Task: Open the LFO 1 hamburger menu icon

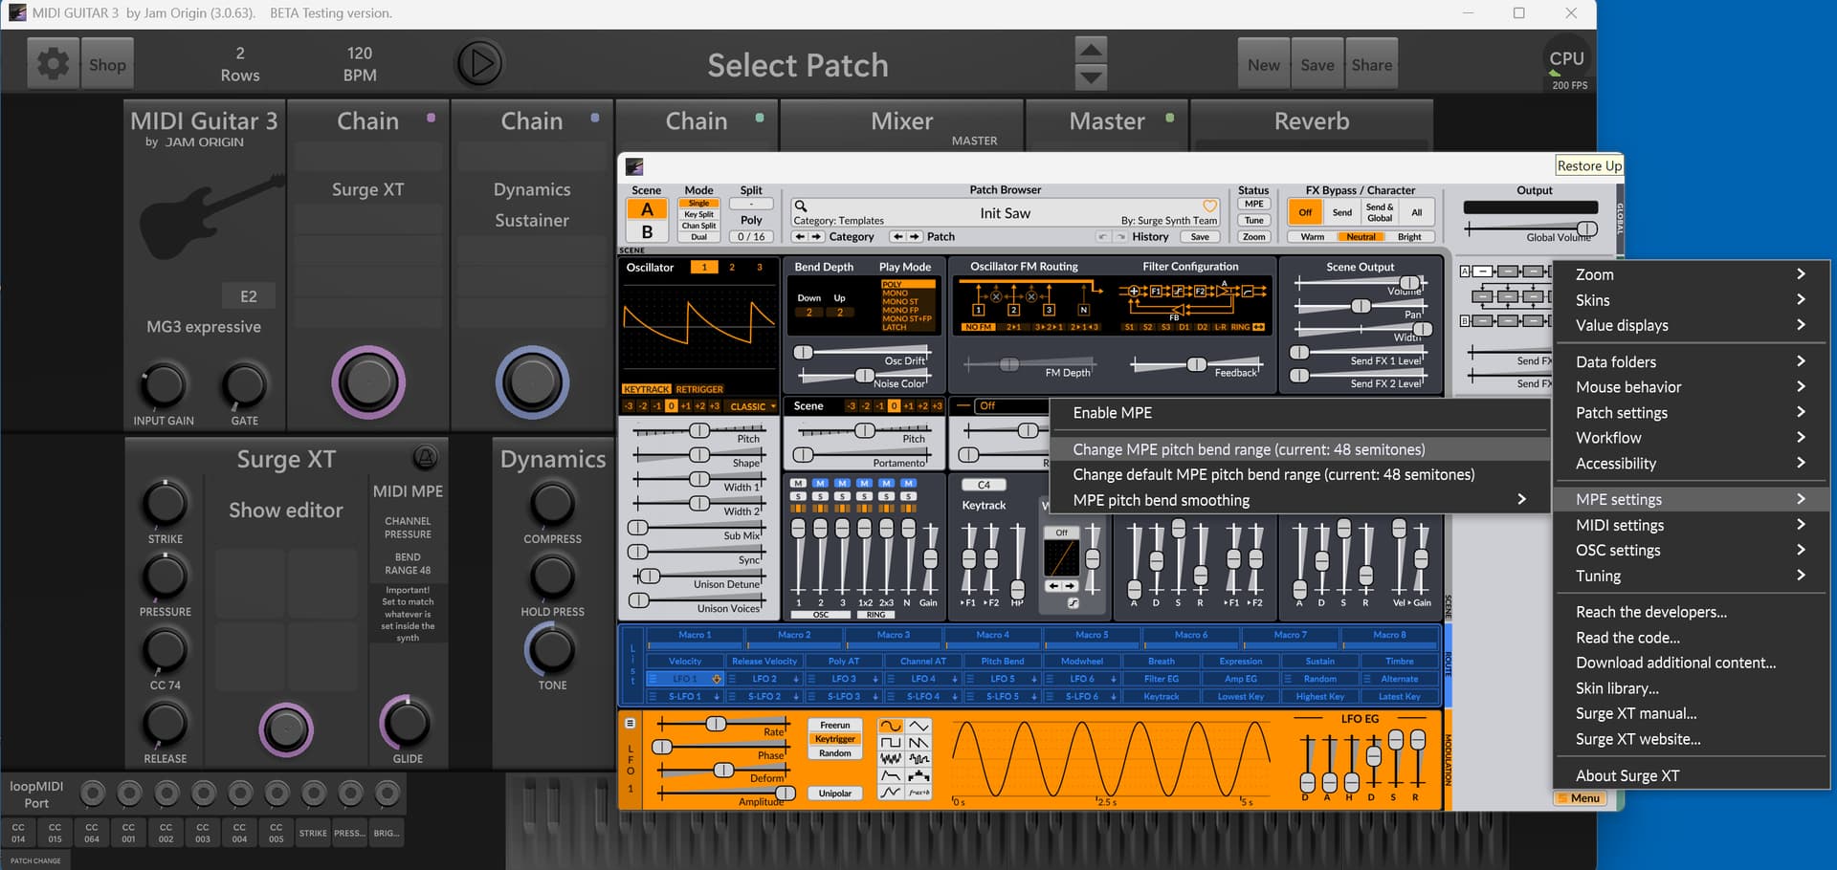Action: (631, 724)
